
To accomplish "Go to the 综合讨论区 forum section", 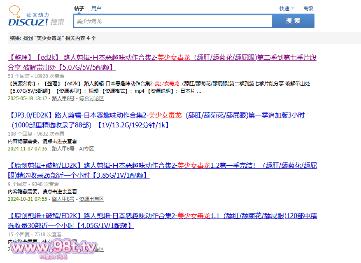I will tap(91, 99).
